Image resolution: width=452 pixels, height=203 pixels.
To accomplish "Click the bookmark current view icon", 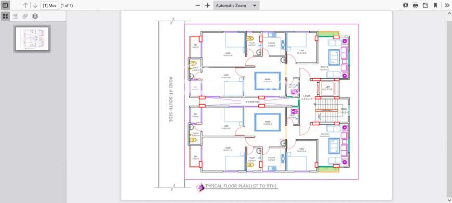I will 435,5.
